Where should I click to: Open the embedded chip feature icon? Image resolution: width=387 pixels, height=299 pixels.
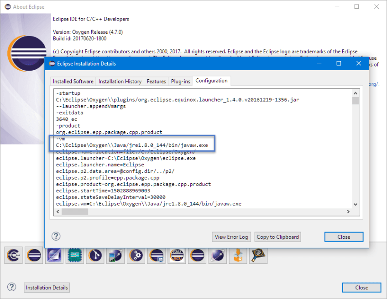(x=74, y=255)
